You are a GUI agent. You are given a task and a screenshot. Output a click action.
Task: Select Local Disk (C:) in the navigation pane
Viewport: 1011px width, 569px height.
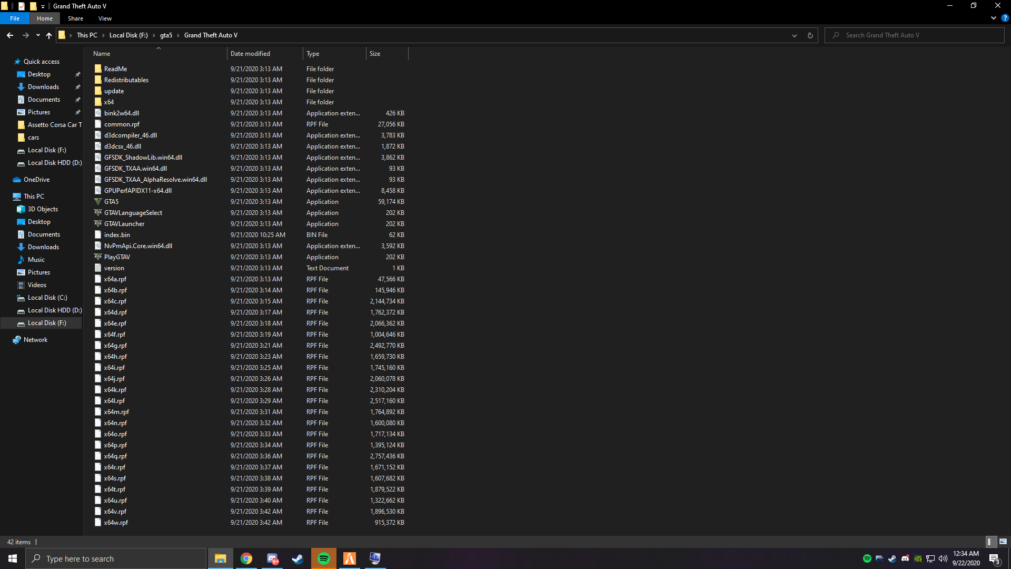coord(47,298)
